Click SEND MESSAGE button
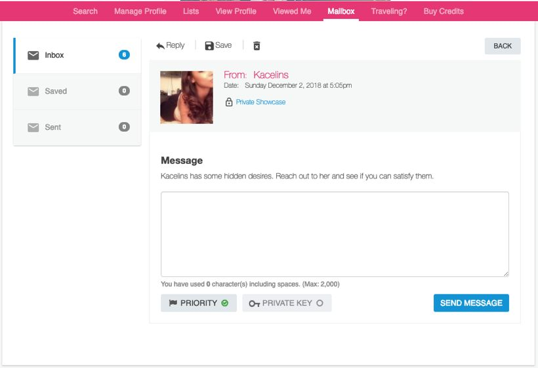The height and width of the screenshot is (368, 538). pyautogui.click(x=471, y=303)
